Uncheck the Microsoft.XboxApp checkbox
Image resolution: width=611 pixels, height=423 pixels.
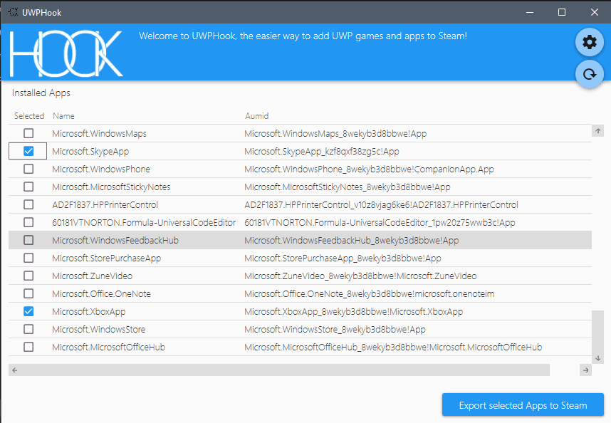pyautogui.click(x=28, y=311)
